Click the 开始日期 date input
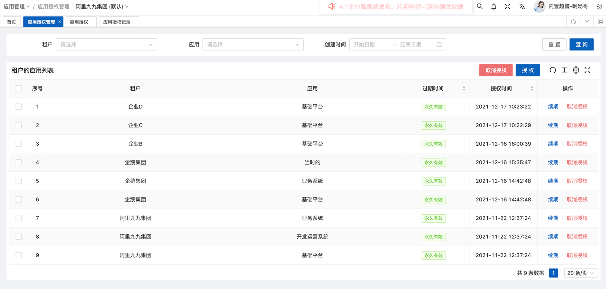The width and height of the screenshot is (606, 289). click(370, 44)
